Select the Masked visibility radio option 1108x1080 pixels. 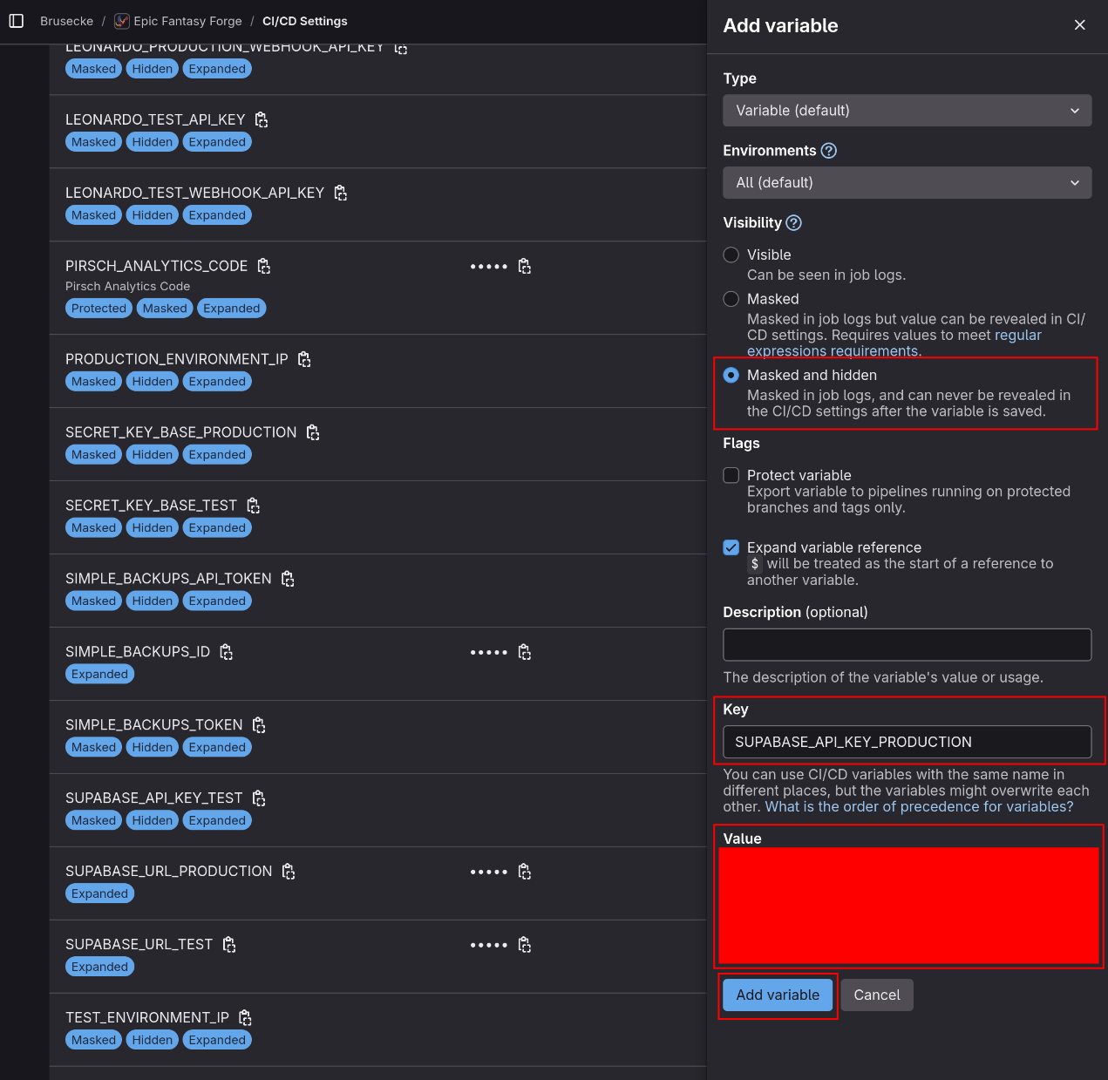pos(731,299)
